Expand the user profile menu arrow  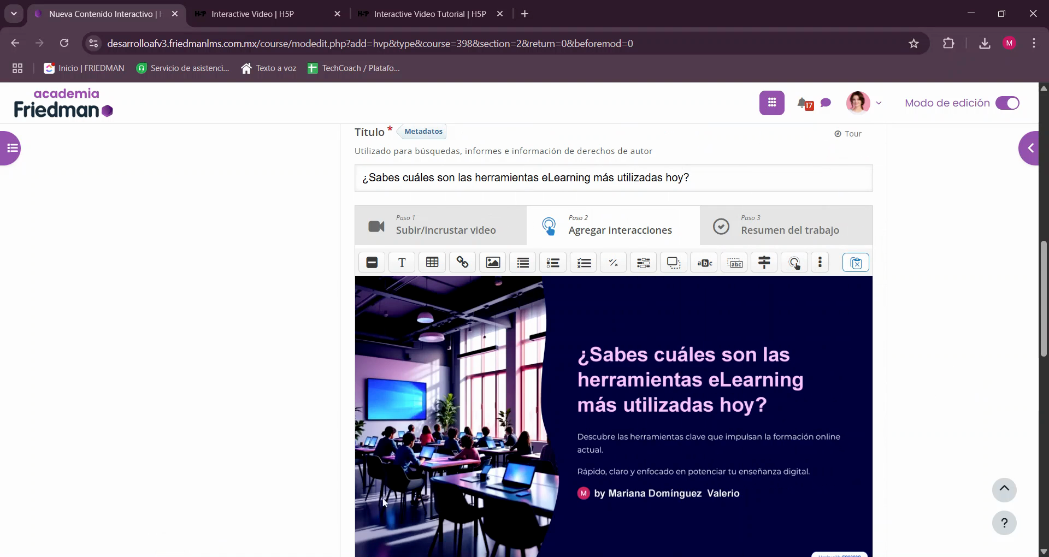(879, 103)
